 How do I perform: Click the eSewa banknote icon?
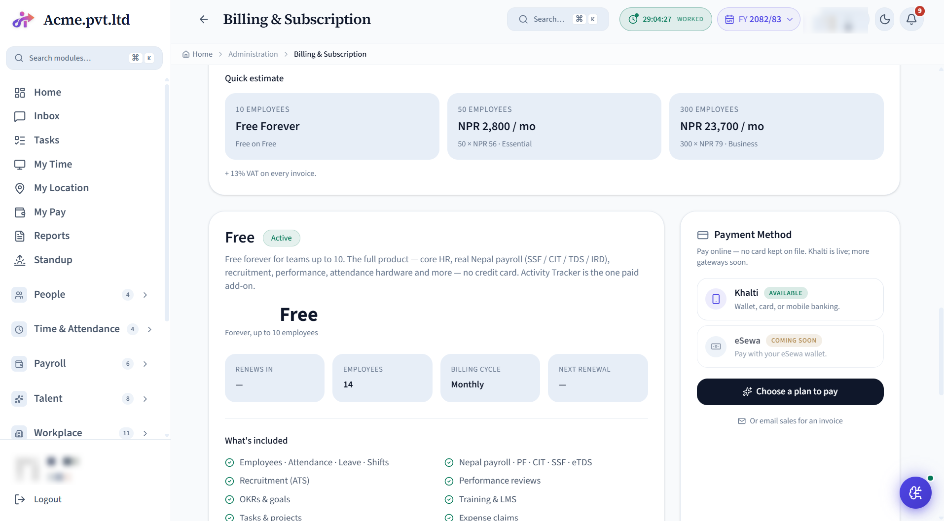pyautogui.click(x=716, y=347)
